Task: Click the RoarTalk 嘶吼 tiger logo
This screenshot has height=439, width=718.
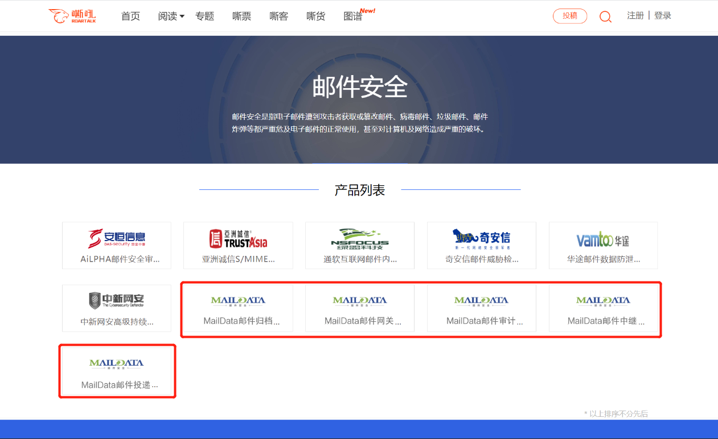Action: point(72,16)
